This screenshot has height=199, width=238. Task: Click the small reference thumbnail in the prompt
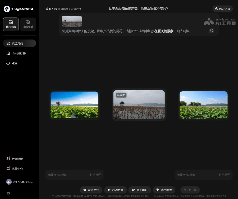[x=72, y=21]
